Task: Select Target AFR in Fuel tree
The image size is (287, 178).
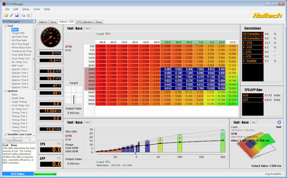Action: click(x=18, y=33)
